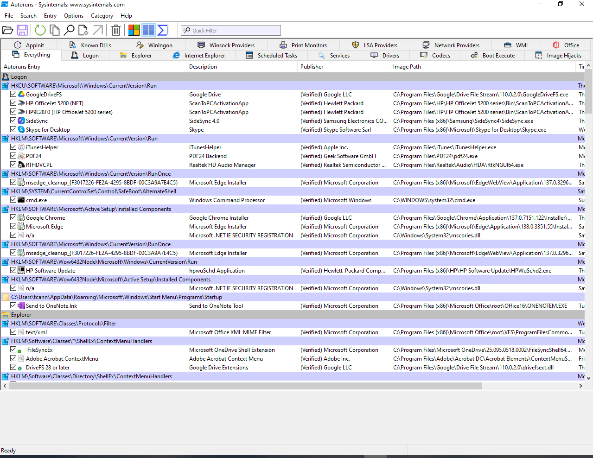Disable the cmd.exe AlternateShell checkbox
Viewport: 593px width, 458px height.
coord(13,200)
